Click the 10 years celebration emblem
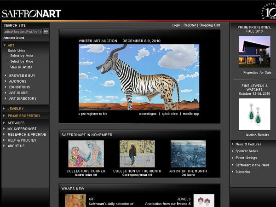Image resolution: width=276 pixels, height=207 pixels. pos(269,11)
